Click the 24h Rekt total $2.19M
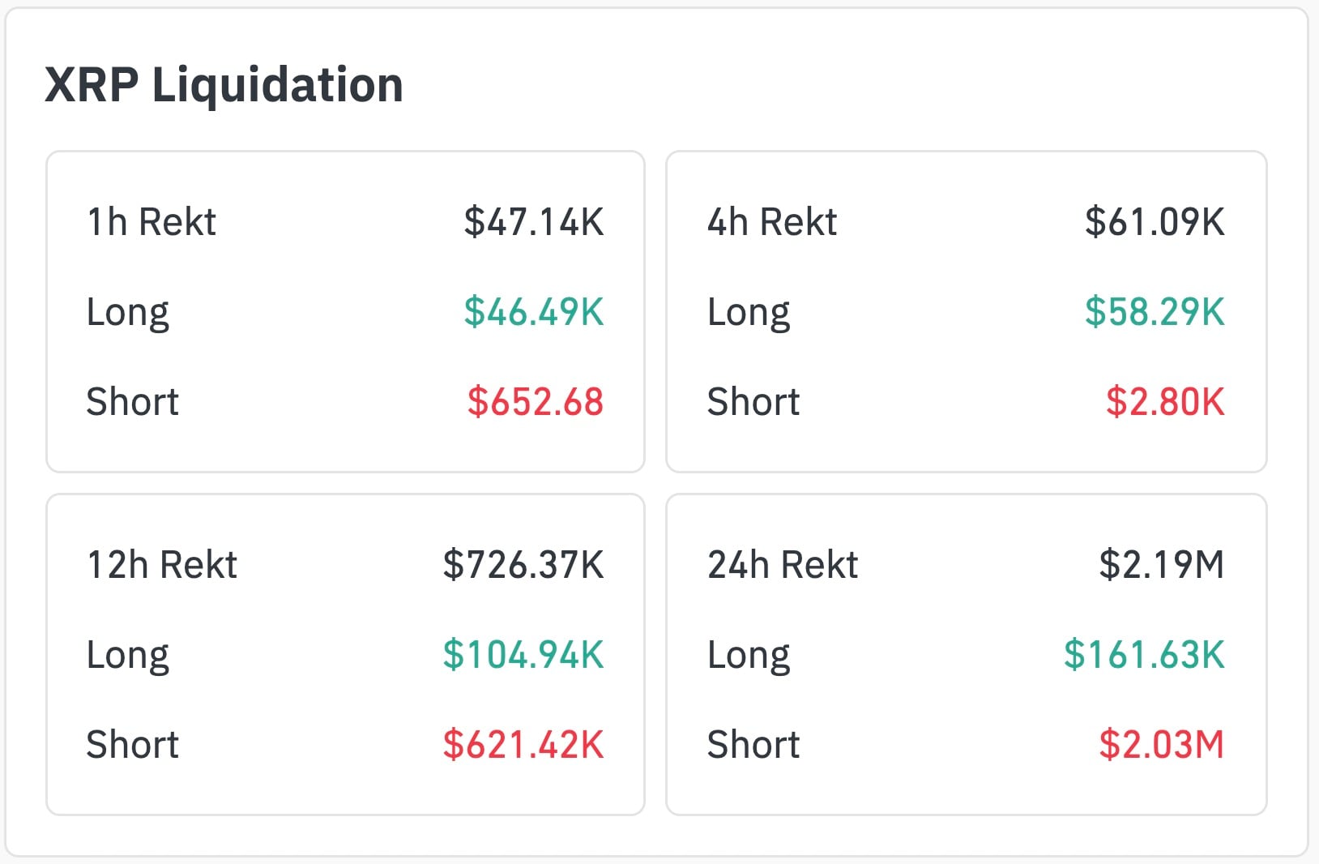This screenshot has width=1319, height=864. pyautogui.click(x=1161, y=565)
